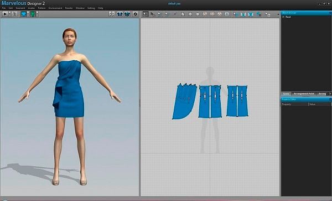
Task: Open the Pattern menu
Action: coord(41,8)
